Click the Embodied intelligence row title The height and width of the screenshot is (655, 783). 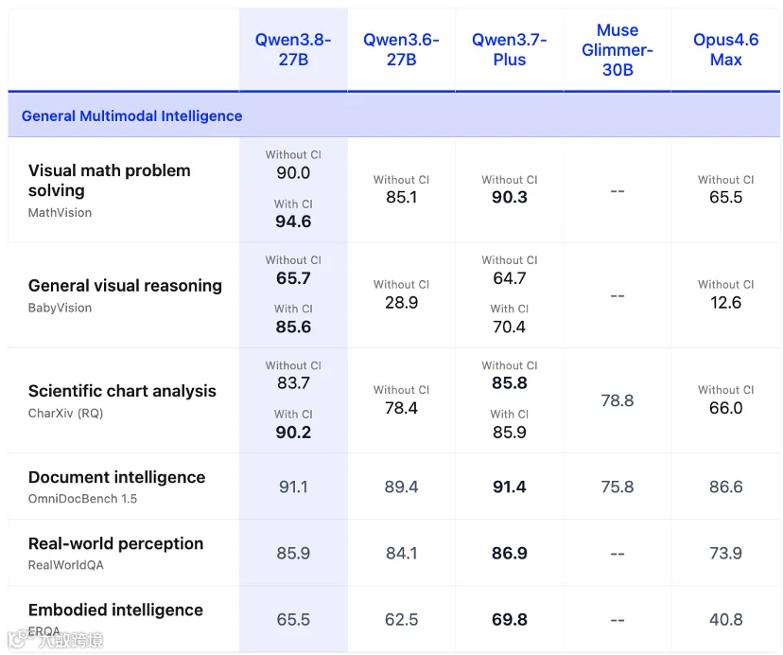pyautogui.click(x=115, y=610)
